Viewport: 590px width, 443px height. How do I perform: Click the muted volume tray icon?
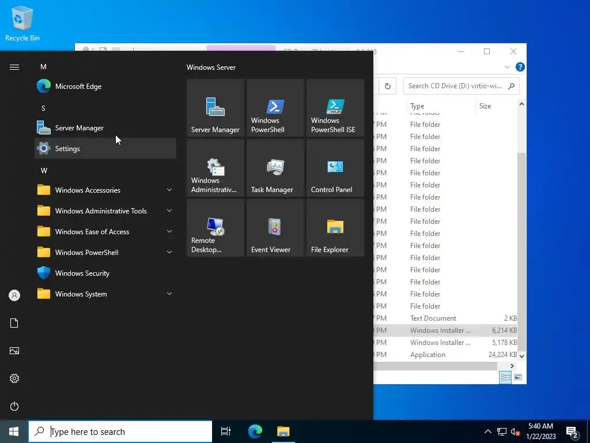point(516,431)
